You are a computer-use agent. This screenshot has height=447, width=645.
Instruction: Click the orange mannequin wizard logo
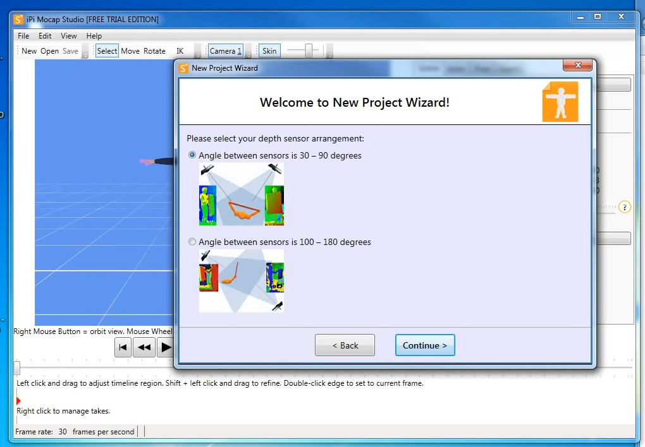coord(560,102)
